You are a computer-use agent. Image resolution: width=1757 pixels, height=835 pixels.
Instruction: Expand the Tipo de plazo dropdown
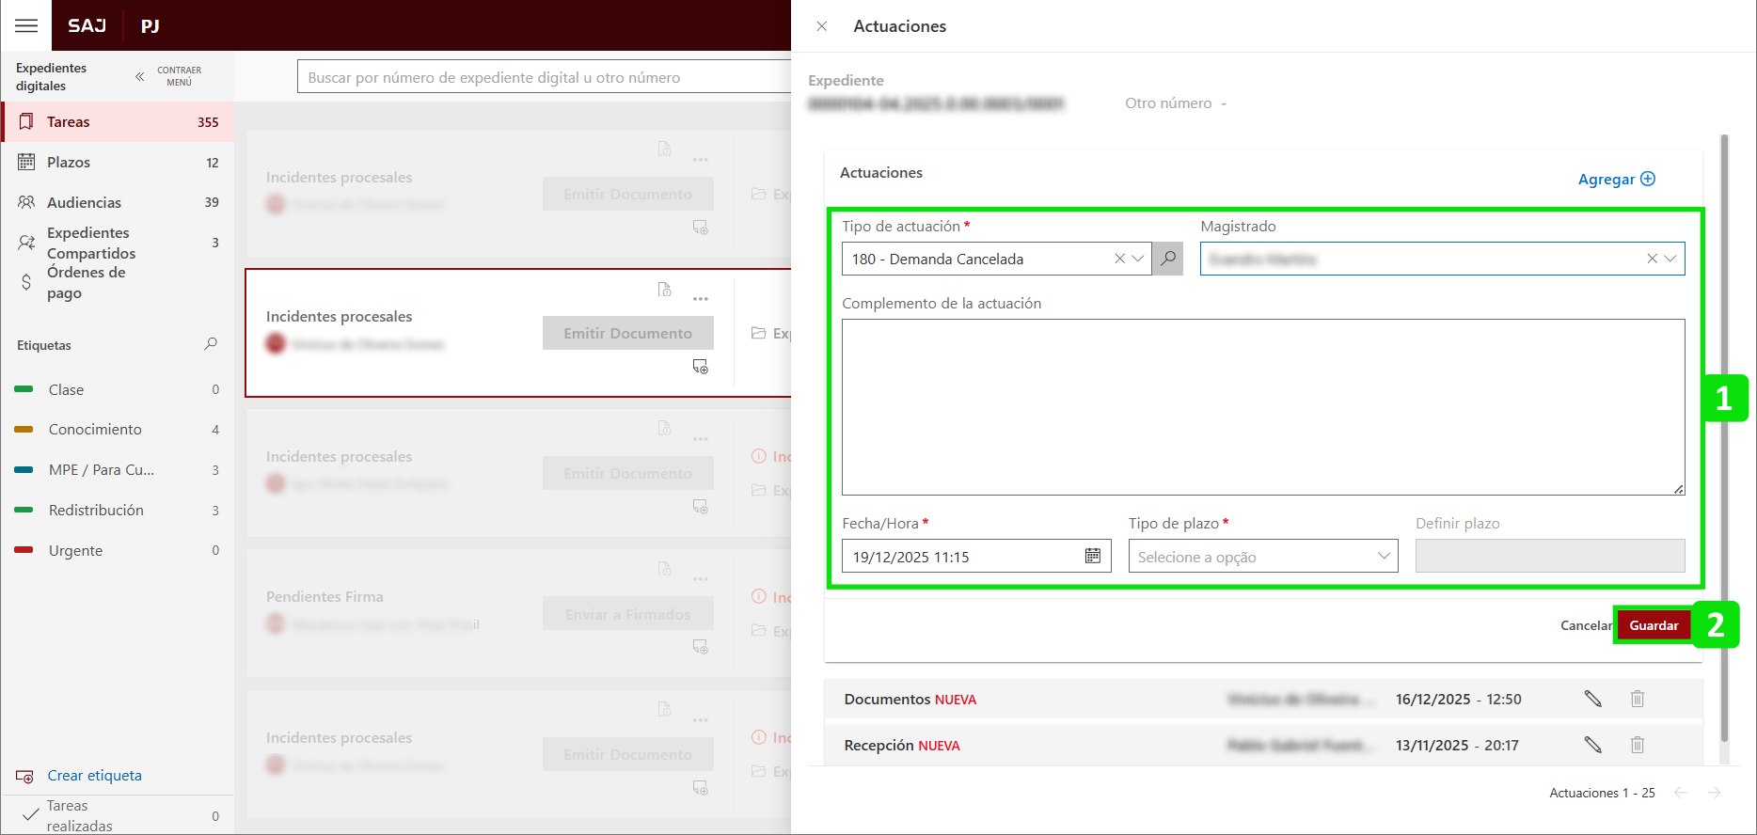tap(1383, 557)
